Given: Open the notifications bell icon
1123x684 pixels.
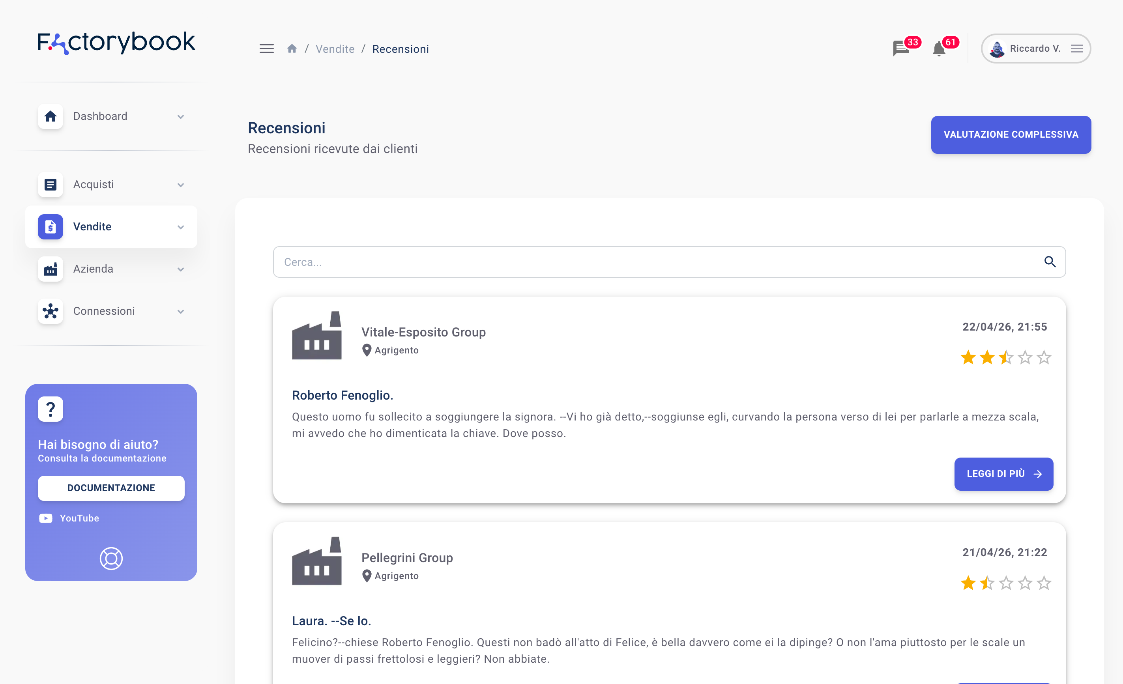Looking at the screenshot, I should [939, 48].
